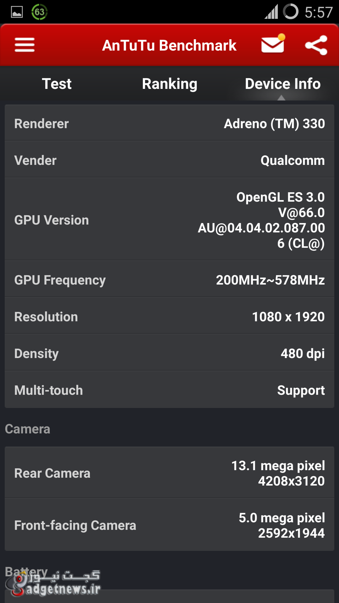
Task: Tap the AnTuTu Benchmark title
Action: (x=169, y=45)
